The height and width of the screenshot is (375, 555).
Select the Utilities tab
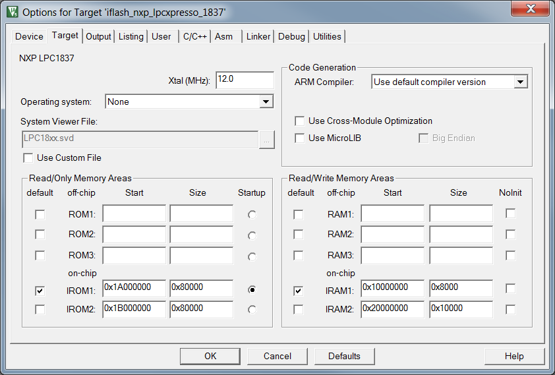[328, 37]
